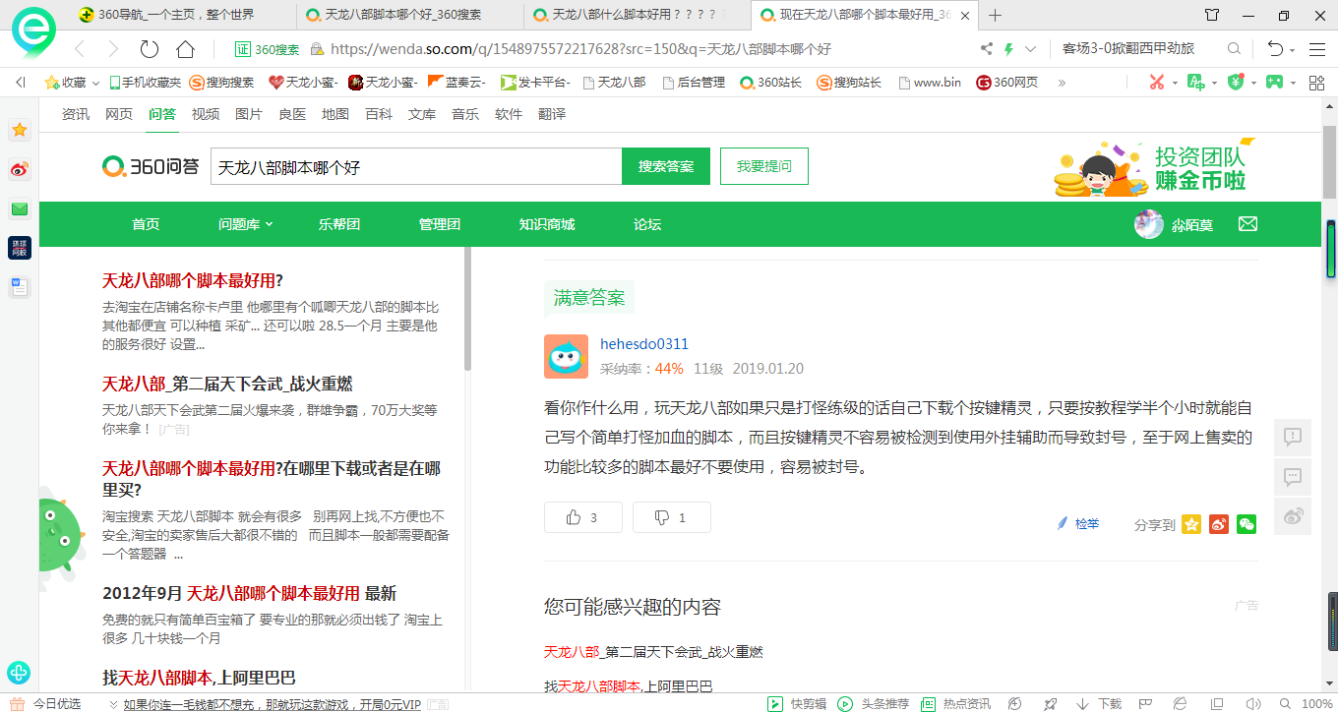This screenshot has width=1338, height=713.
Task: Click into the 天龙八部脚本哪个好 search field
Action: coord(416,166)
